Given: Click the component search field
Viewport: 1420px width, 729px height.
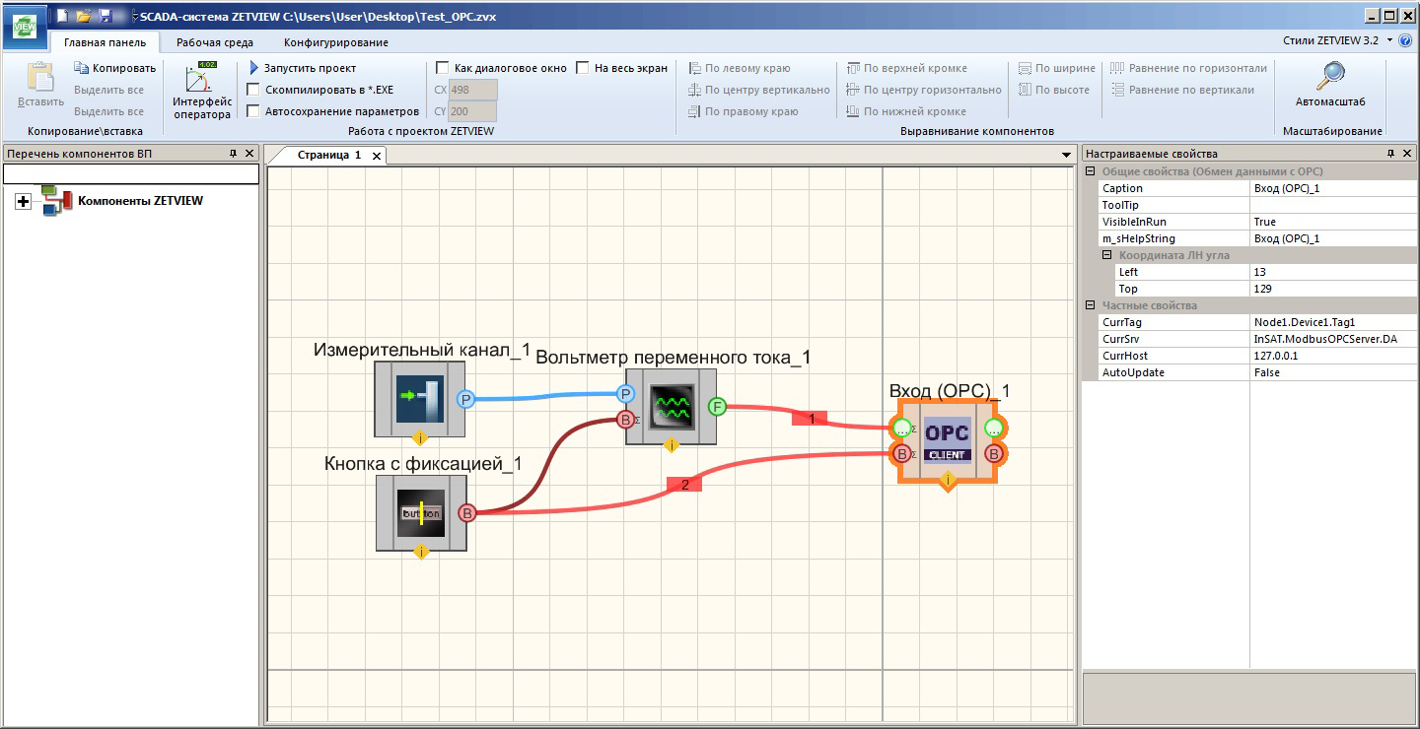Looking at the screenshot, I should tap(131, 173).
